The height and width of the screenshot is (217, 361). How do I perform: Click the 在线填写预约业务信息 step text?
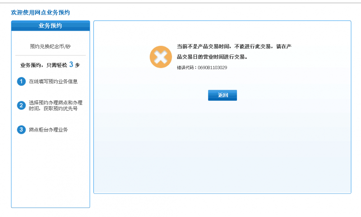coord(53,82)
